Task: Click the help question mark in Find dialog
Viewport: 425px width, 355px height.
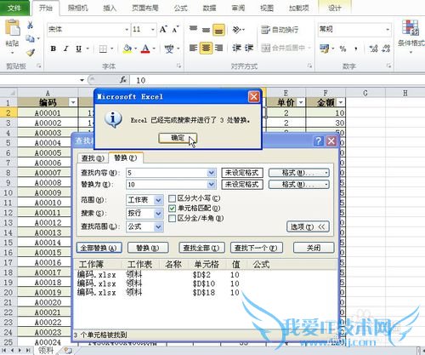Action: [x=318, y=140]
